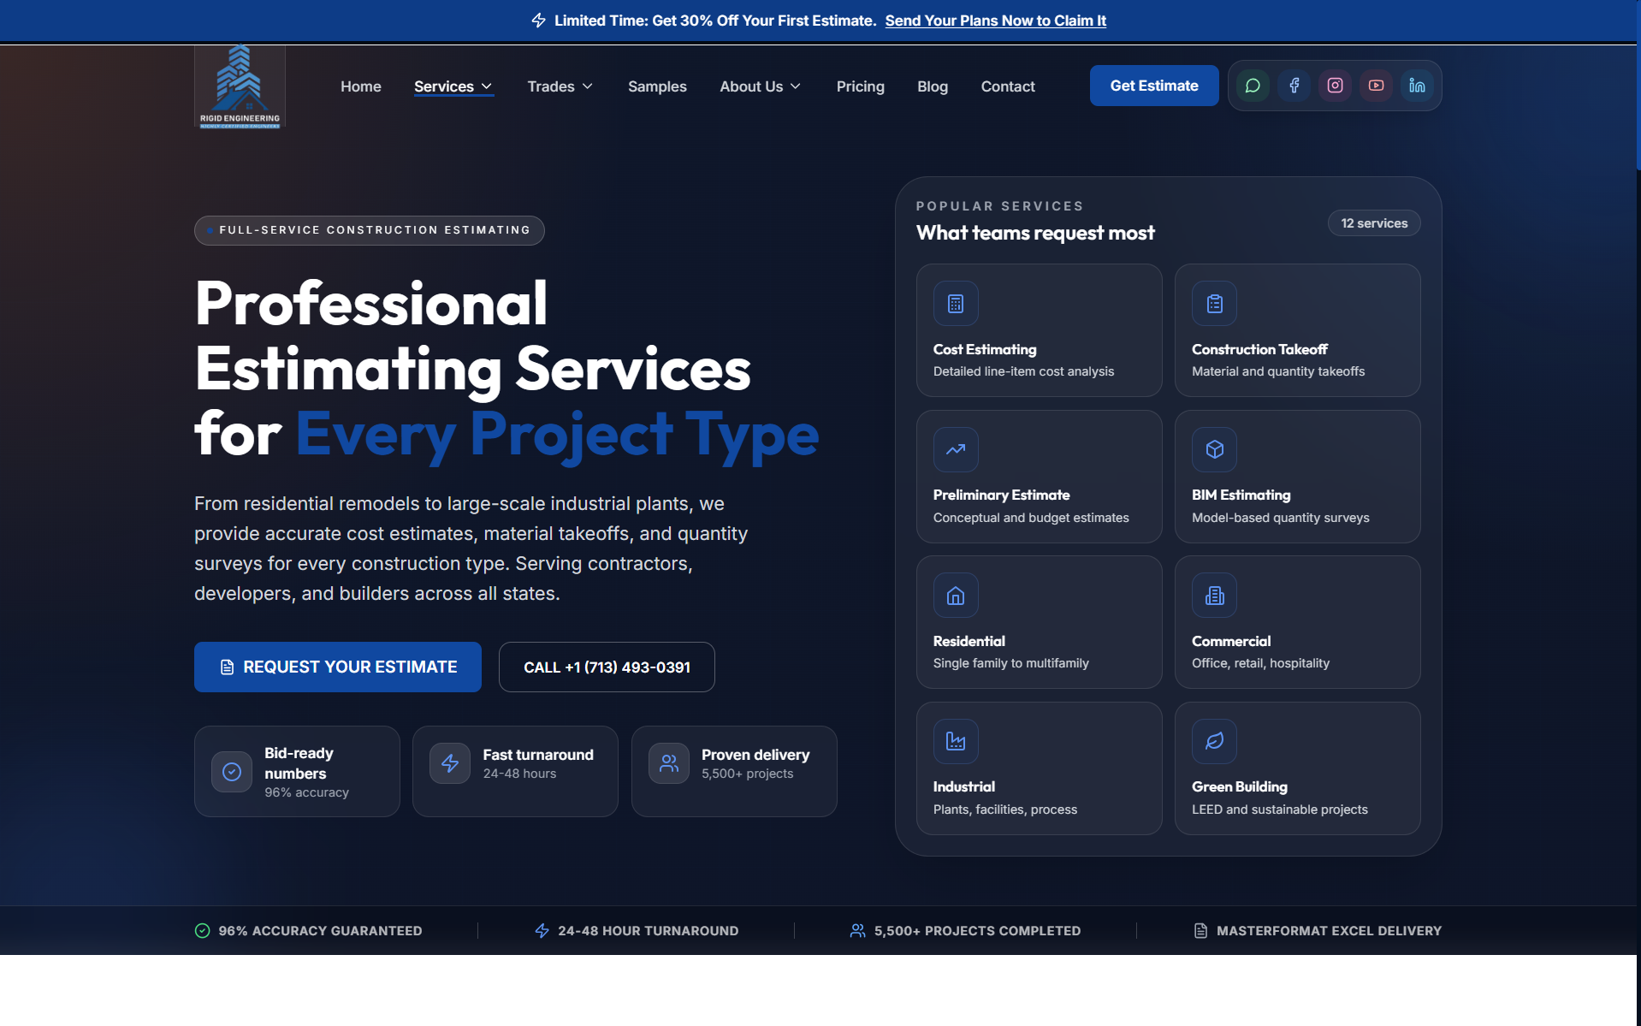Click the Fast turnaround lightning icon

click(450, 763)
